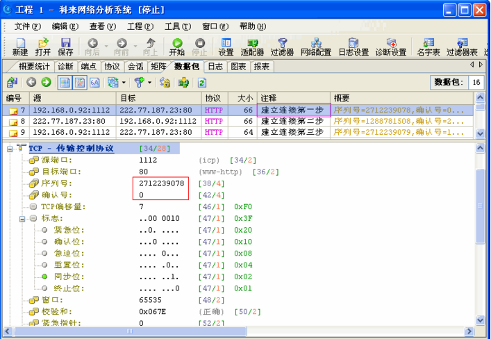Image resolution: width=491 pixels, height=339 pixels.
Task: Open the 工程(P) menu
Action: (x=140, y=26)
